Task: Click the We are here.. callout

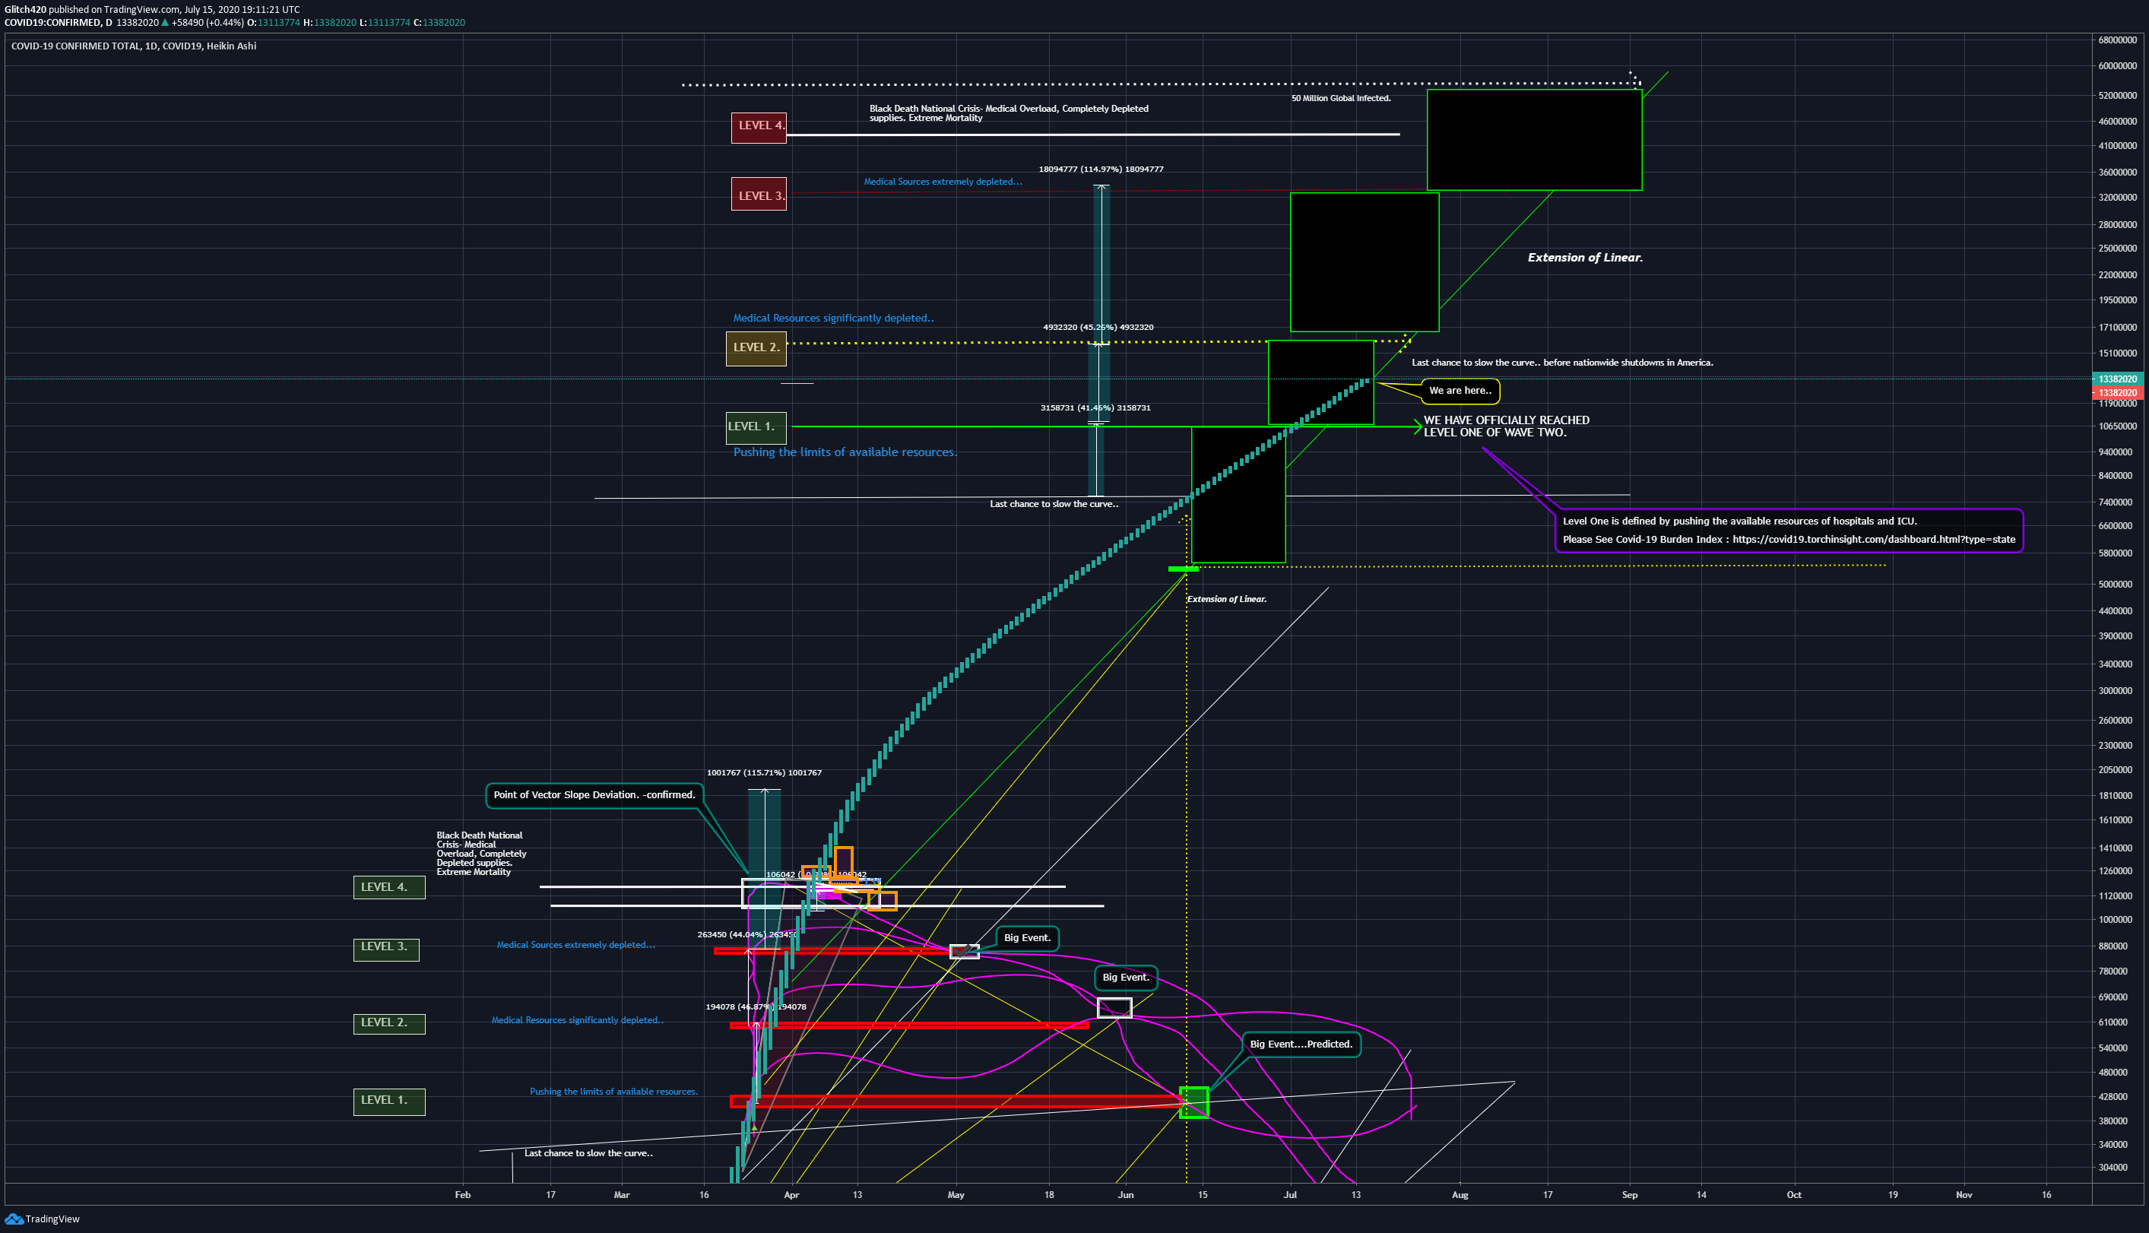Action: click(1460, 391)
